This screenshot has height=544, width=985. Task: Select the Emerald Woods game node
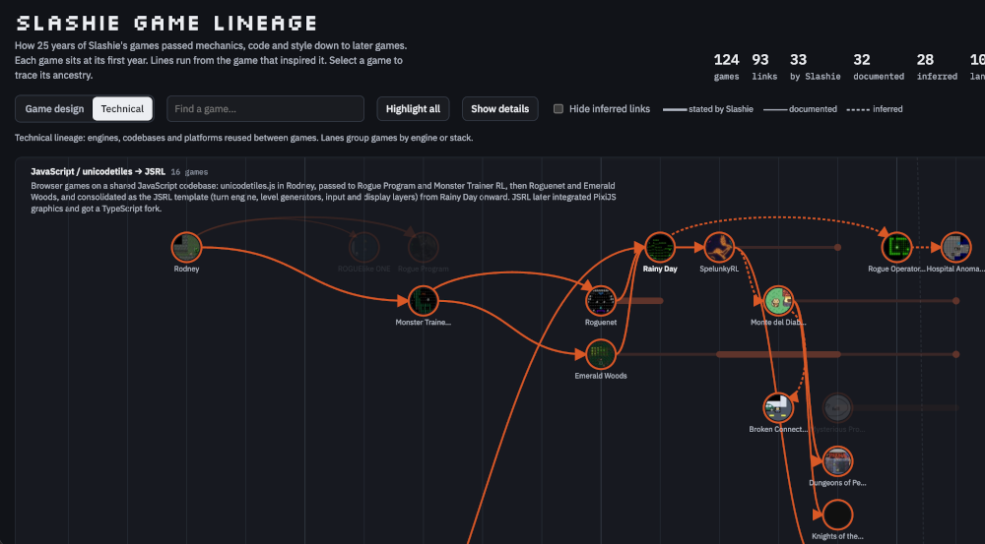[x=601, y=354]
